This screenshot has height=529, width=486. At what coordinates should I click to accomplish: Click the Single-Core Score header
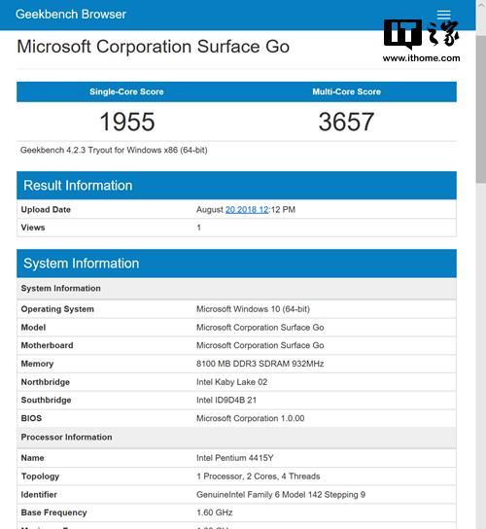tap(126, 91)
